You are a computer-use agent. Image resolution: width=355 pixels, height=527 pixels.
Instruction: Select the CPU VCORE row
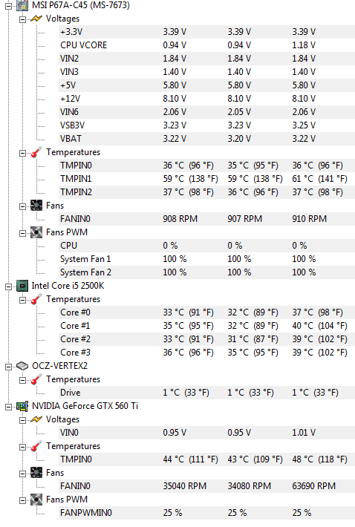[x=206, y=45]
